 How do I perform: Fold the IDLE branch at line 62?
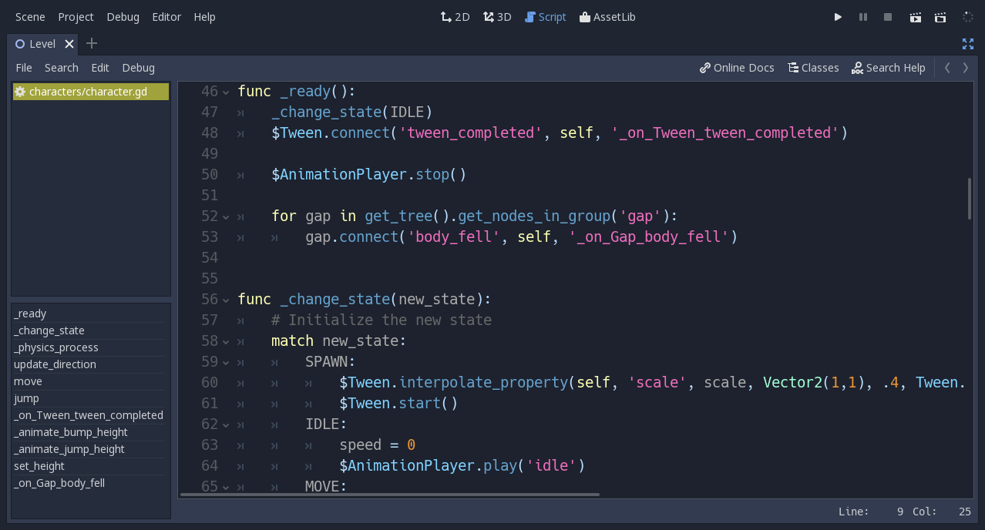tap(226, 424)
